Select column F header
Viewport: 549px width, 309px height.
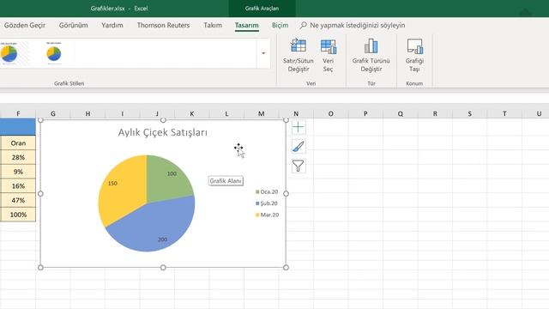coord(18,113)
